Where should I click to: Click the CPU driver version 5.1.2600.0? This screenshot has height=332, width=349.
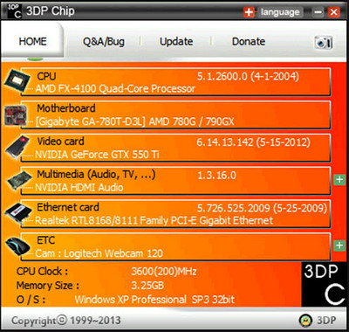[248, 77]
